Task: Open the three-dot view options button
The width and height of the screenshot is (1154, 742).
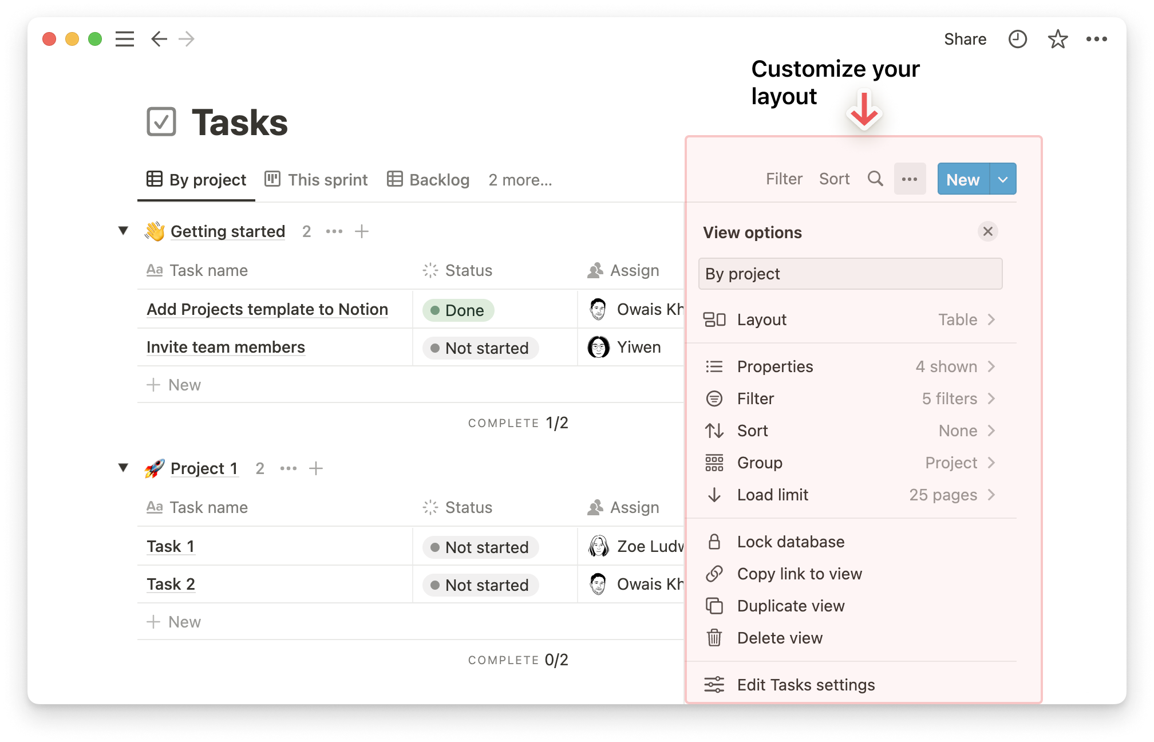Action: [x=910, y=179]
